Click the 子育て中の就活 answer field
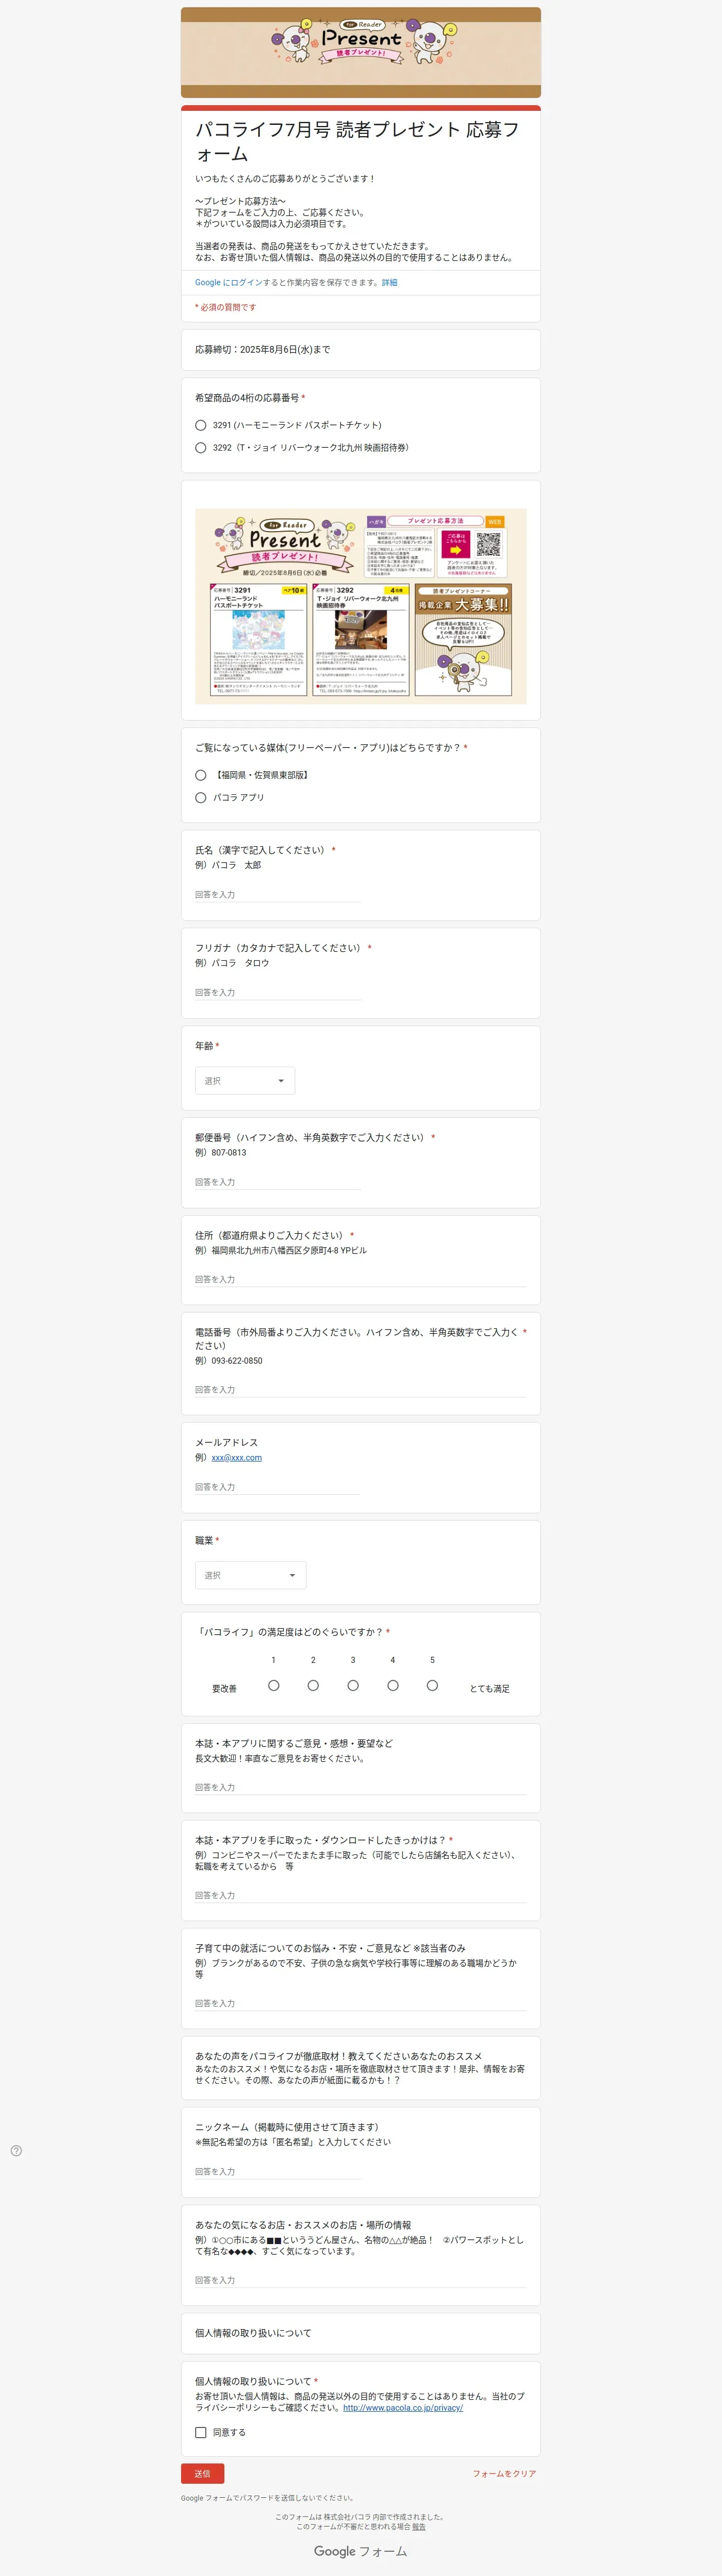This screenshot has width=722, height=2576. 361,2003
